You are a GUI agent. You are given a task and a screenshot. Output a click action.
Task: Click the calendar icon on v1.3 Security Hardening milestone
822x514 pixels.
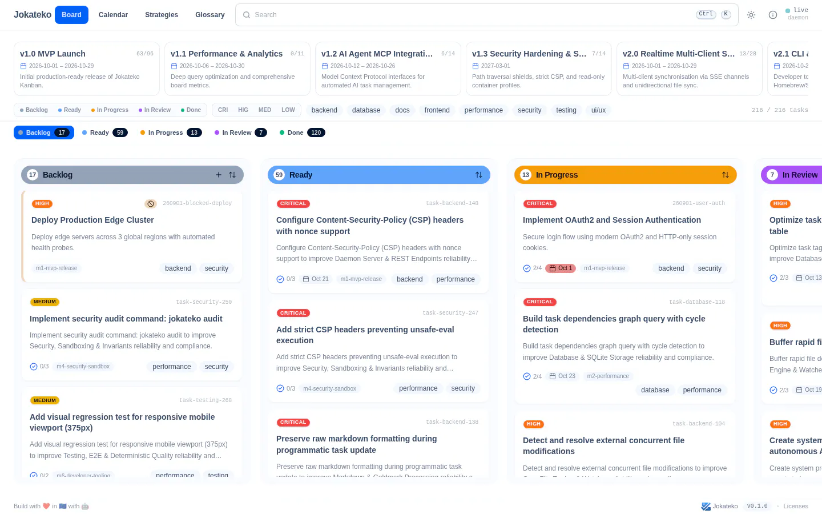click(x=476, y=66)
